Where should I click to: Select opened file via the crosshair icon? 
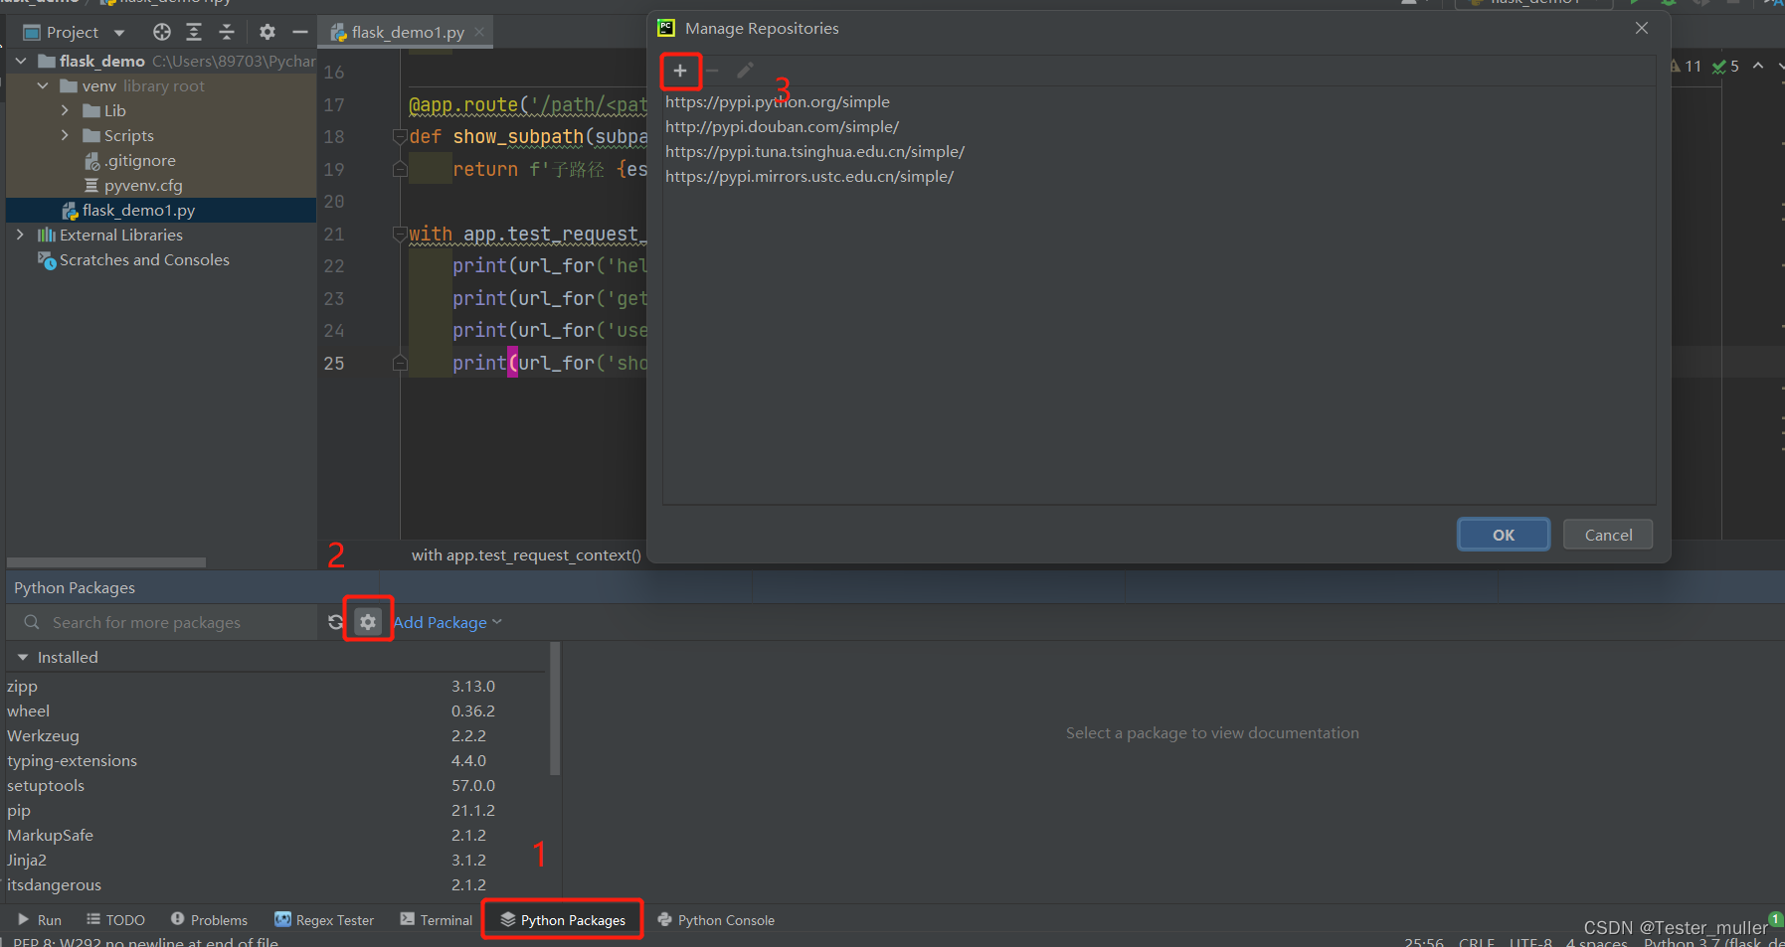click(x=161, y=32)
